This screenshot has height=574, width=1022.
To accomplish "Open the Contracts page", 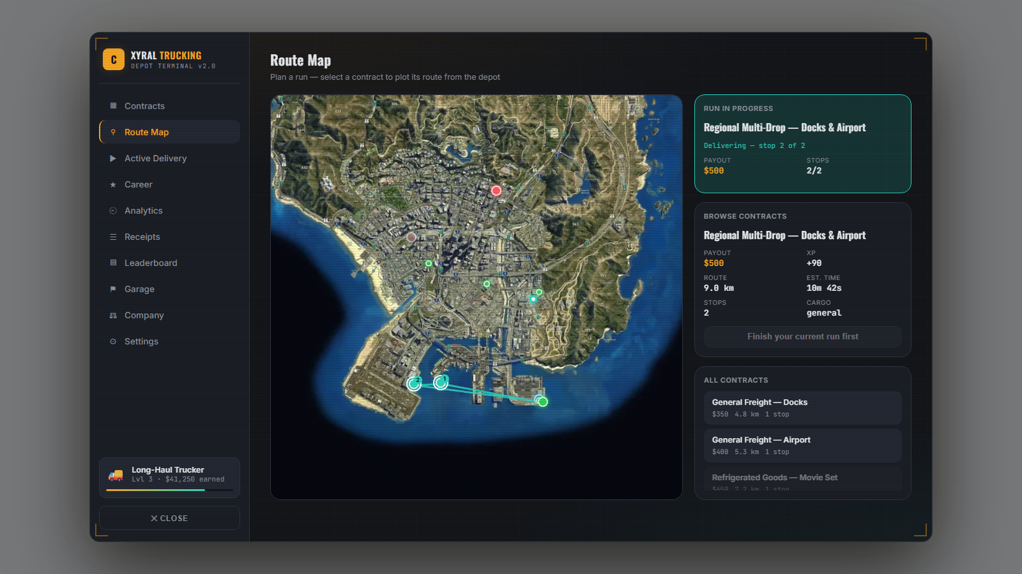I will [x=169, y=106].
